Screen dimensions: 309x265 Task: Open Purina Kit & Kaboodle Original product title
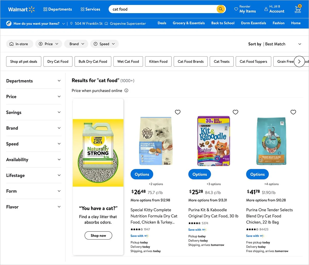click(x=213, y=213)
